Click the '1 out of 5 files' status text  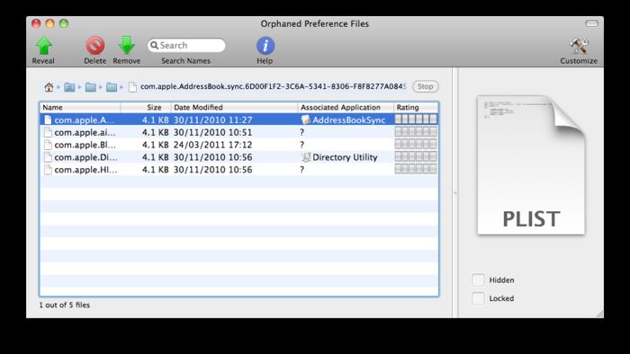64,305
